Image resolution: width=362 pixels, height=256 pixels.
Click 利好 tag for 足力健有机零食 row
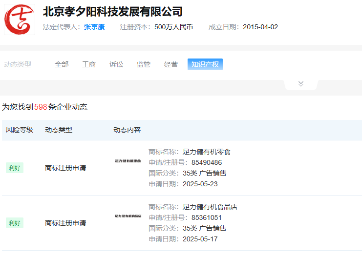[x=15, y=168]
